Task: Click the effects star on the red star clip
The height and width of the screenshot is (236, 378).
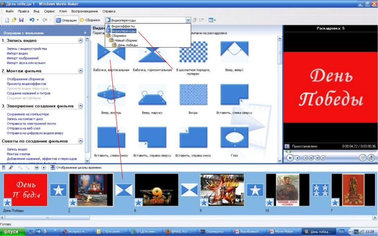Action: coord(204,202)
